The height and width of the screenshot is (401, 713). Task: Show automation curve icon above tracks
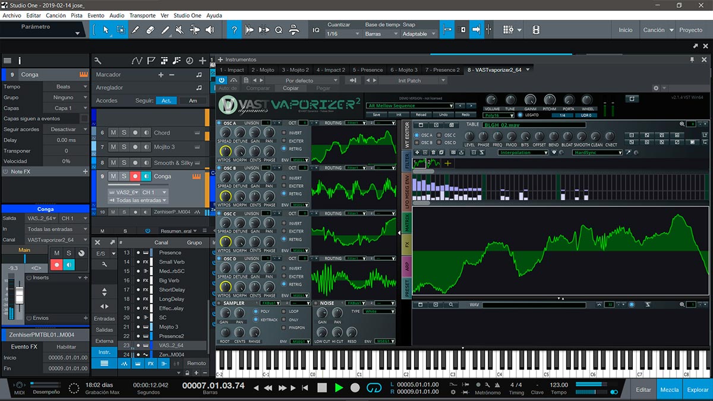pos(137,60)
